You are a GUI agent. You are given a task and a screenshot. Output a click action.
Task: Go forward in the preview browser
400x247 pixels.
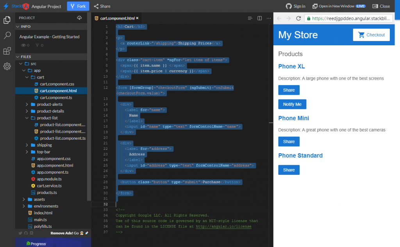289,18
